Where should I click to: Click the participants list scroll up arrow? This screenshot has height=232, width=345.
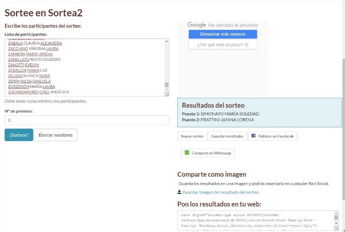tap(166, 41)
